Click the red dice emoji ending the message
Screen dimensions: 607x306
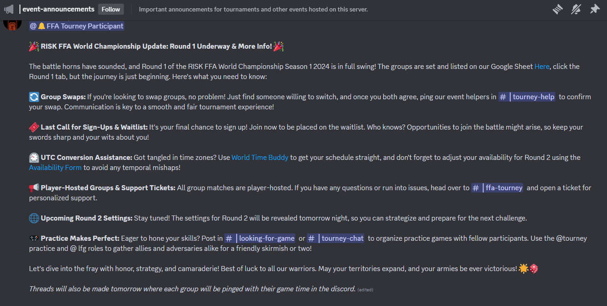[534, 268]
